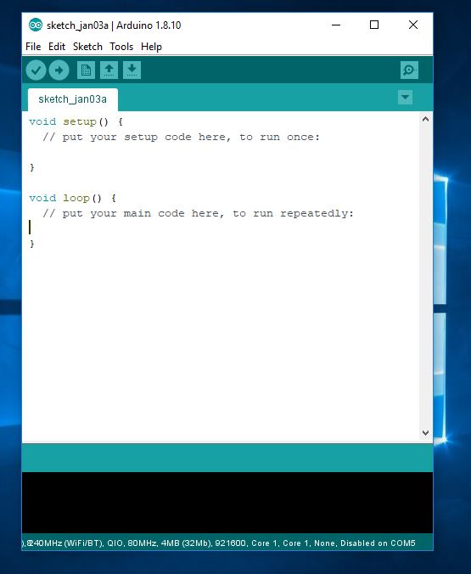Expand the tab options dropdown arrow
This screenshot has height=574, width=471.
coord(405,98)
